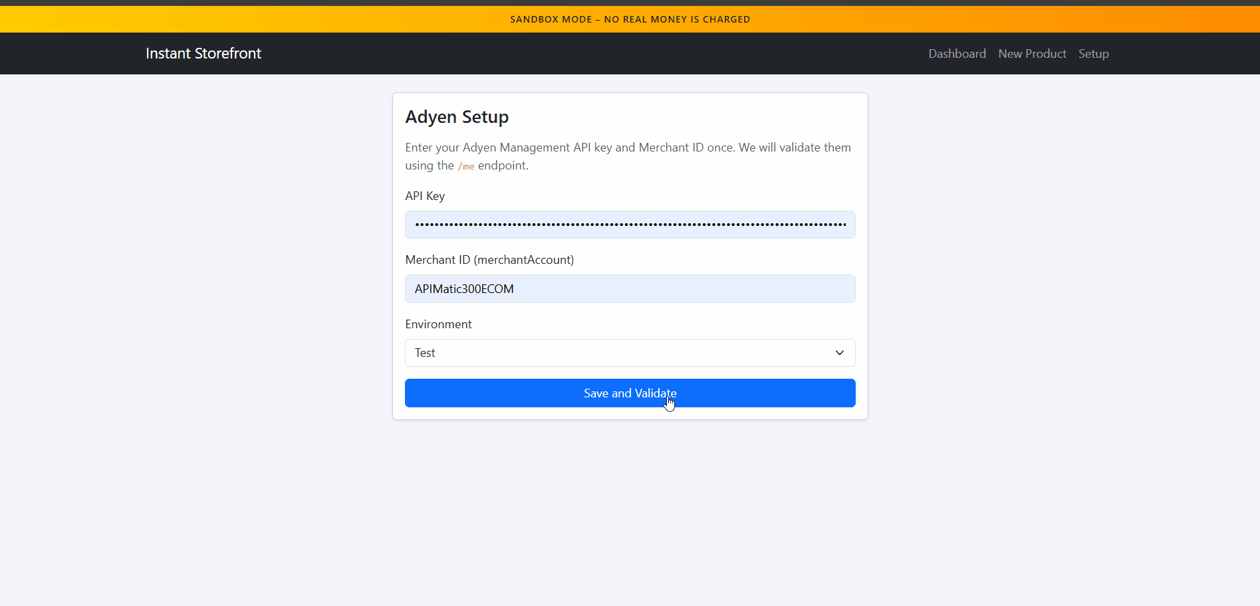Focus the API Key password field
The image size is (1260, 606).
(x=630, y=225)
